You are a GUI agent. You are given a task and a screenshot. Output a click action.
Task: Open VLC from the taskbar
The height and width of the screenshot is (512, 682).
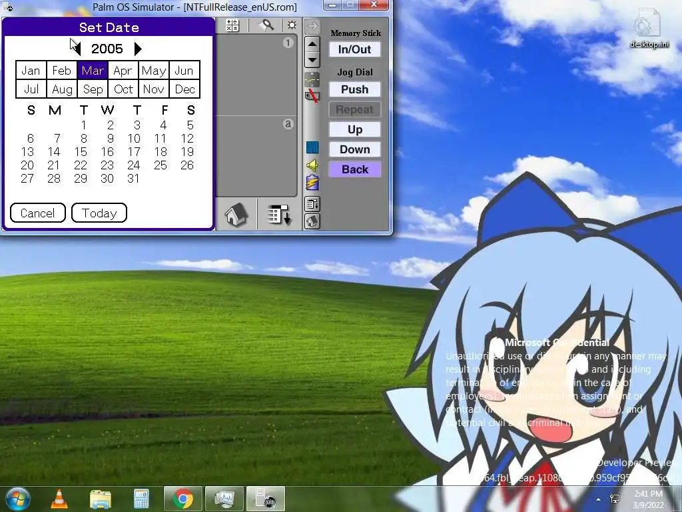59,499
